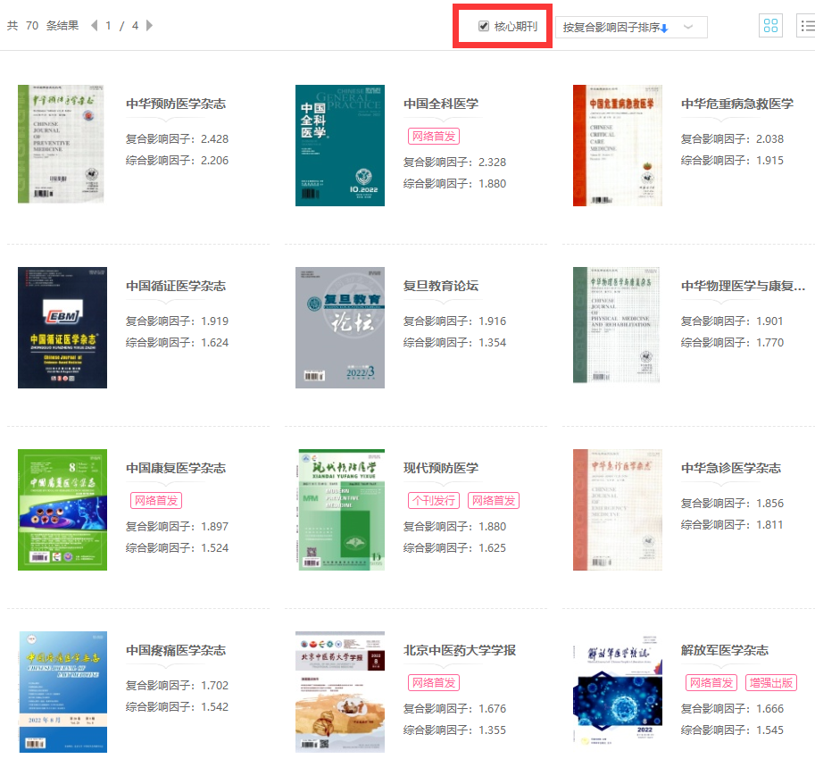Click the 复旦教育论坛 gray cover thumbnail
The image size is (815, 759).
(x=340, y=328)
